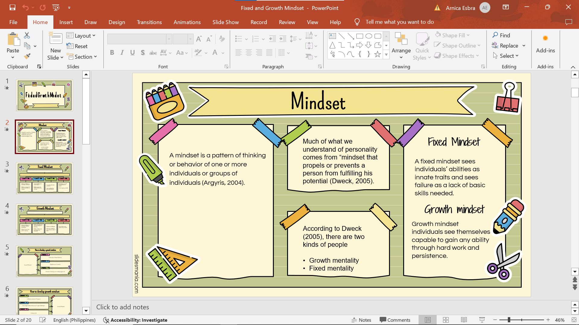Start Slide Show from status bar icon
Image resolution: width=579 pixels, height=325 pixels.
pyautogui.click(x=482, y=320)
